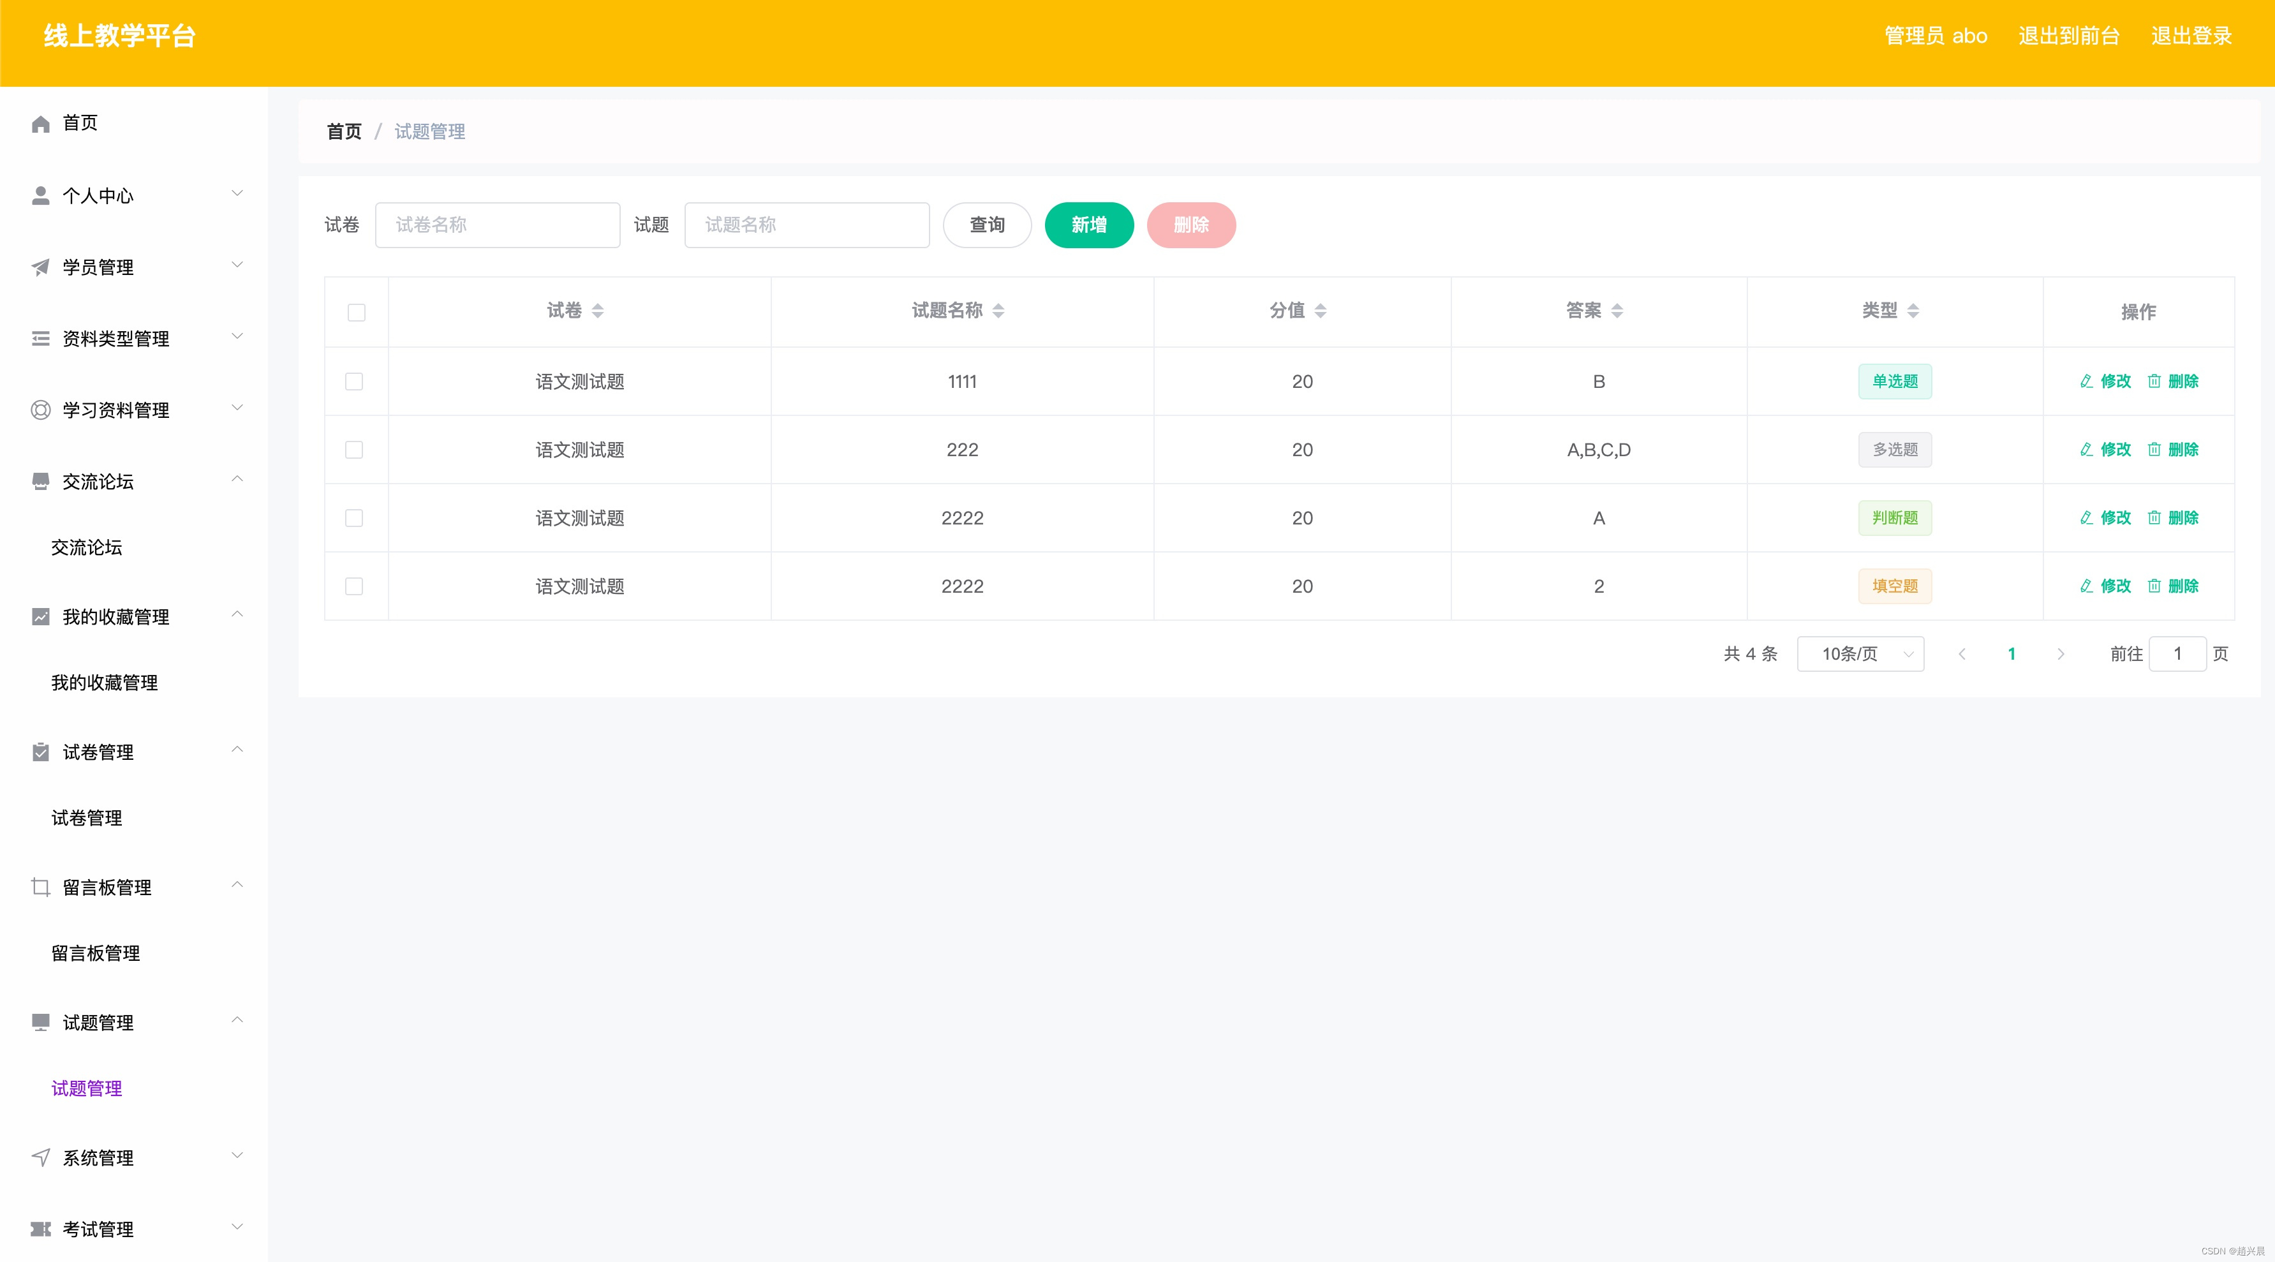Click the 试题名称 search input
Image resolution: width=2275 pixels, height=1262 pixels.
pos(806,225)
